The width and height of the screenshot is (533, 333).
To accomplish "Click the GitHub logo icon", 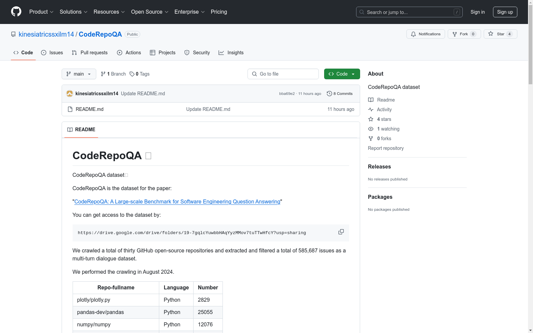I will click(x=16, y=12).
